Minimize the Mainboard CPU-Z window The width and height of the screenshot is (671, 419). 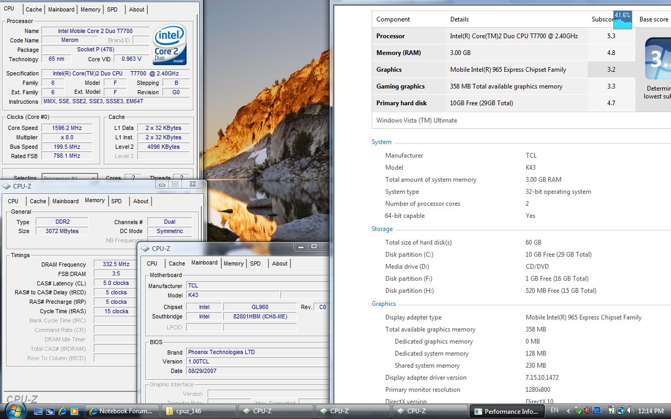[301, 247]
